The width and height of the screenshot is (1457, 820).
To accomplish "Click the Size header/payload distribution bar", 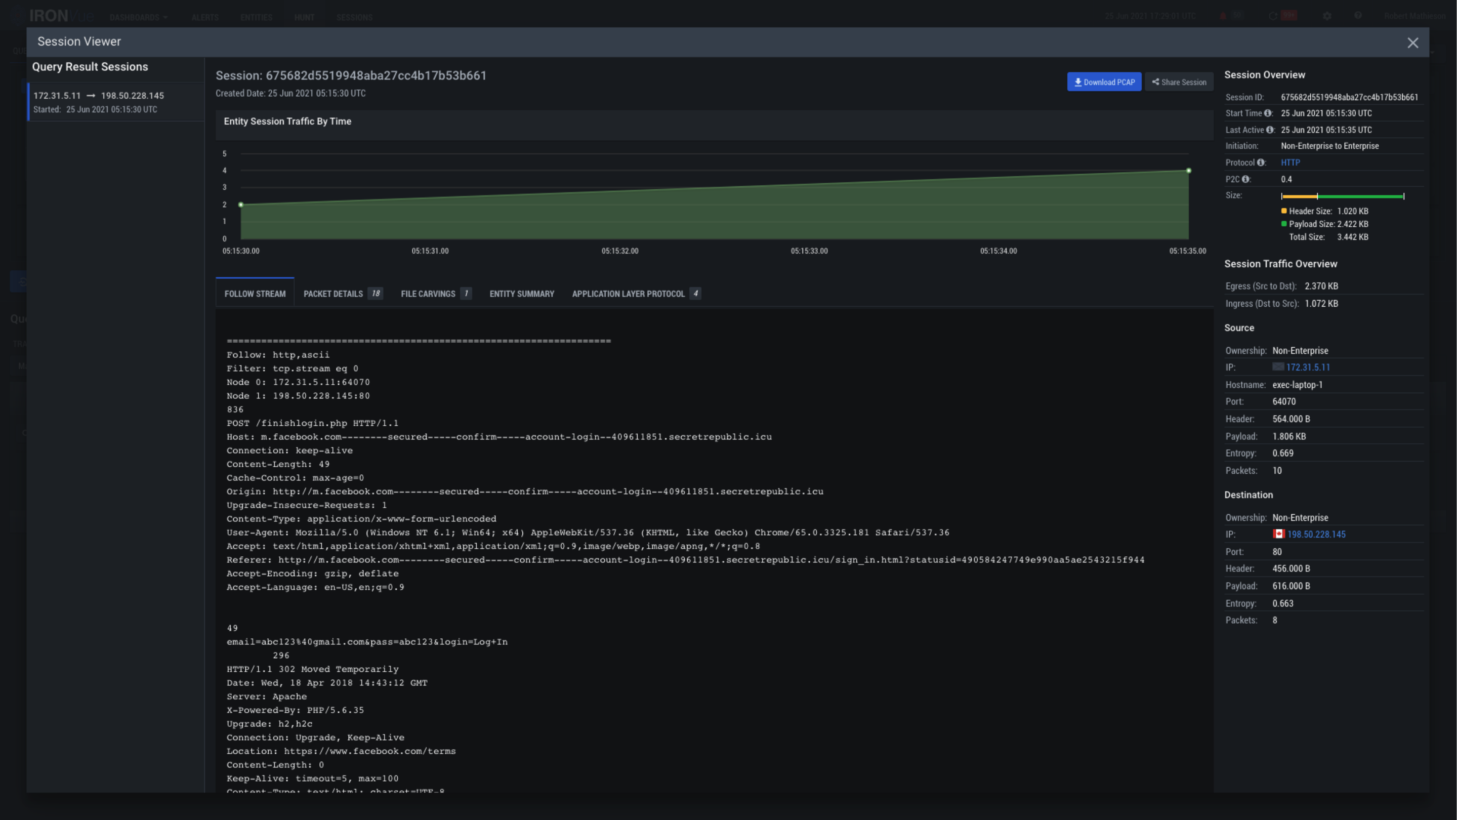I will 1343,196.
